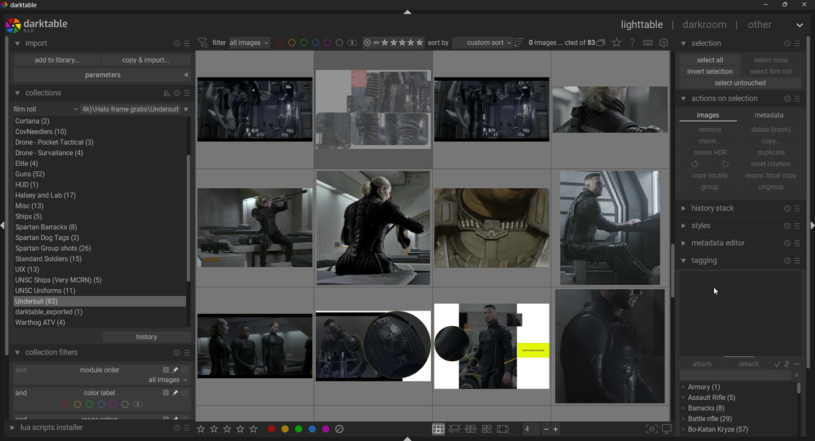The width and height of the screenshot is (815, 441).
Task: Select 'Spartan Group shots (26)' film roll
Action: [x=53, y=248]
